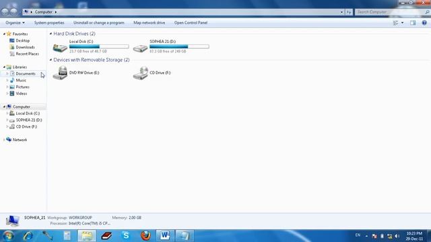Image resolution: width=431 pixels, height=242 pixels.
Task: Open the CD Drive (F:) icon
Action: (x=141, y=73)
